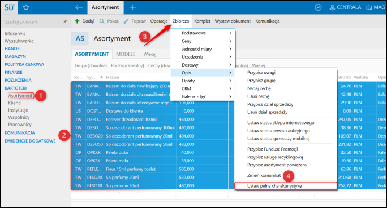Sort by Sy... column arrow
Screen dimensions: 387x208
pyautogui.click(x=101, y=77)
